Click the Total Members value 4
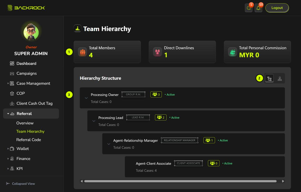 click(91, 55)
